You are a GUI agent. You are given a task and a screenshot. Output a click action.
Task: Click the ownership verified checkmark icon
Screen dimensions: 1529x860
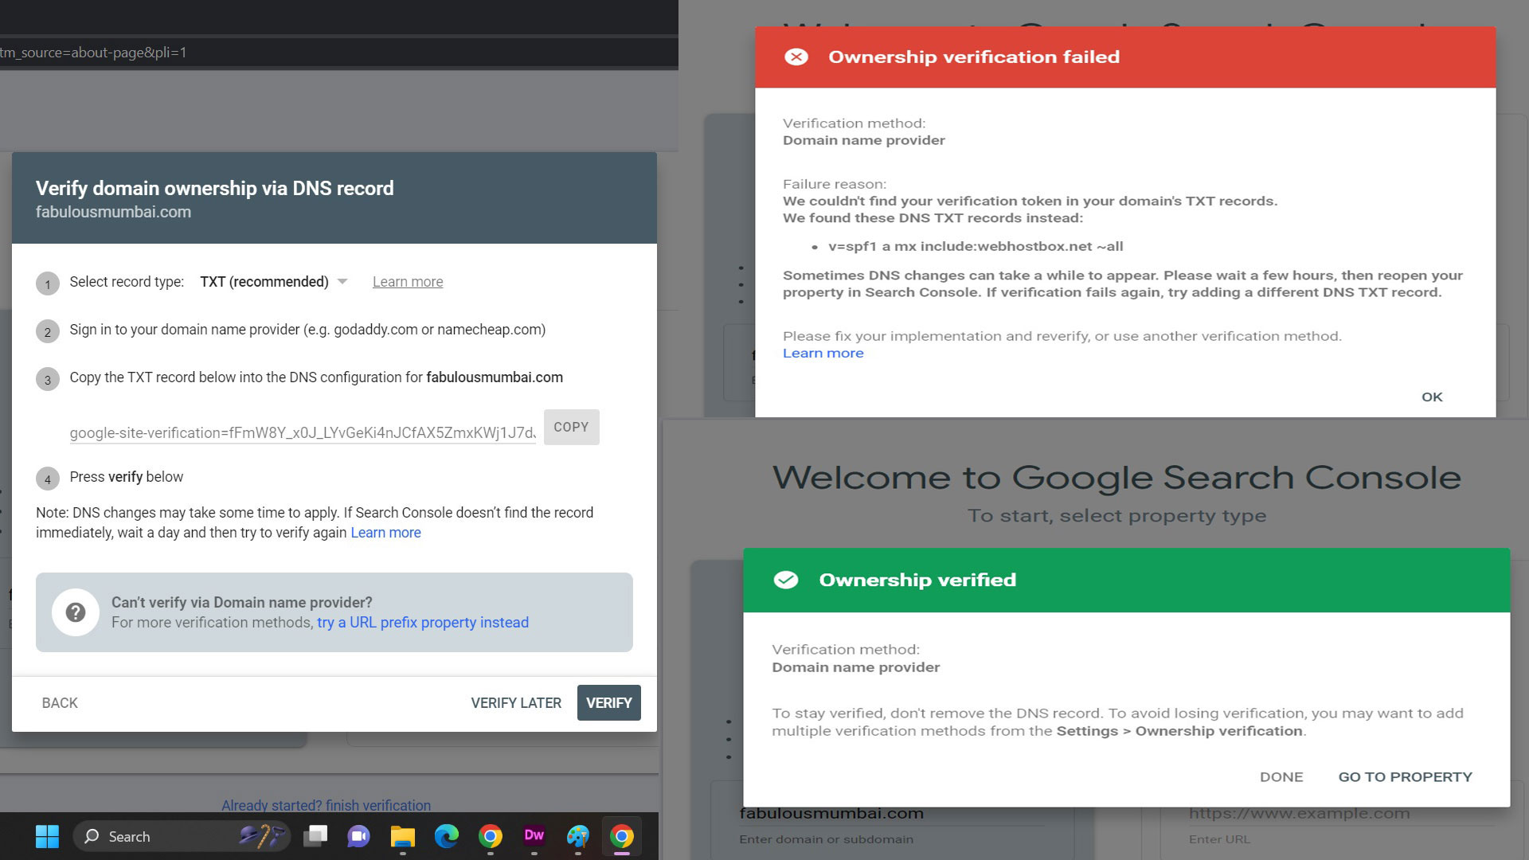point(784,580)
